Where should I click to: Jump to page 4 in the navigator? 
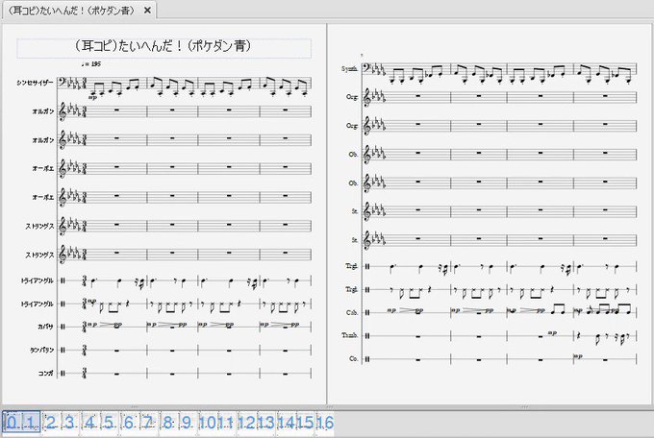click(x=89, y=423)
